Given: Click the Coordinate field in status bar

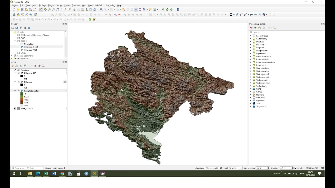Looking at the screenshot, I should (x=212, y=168).
